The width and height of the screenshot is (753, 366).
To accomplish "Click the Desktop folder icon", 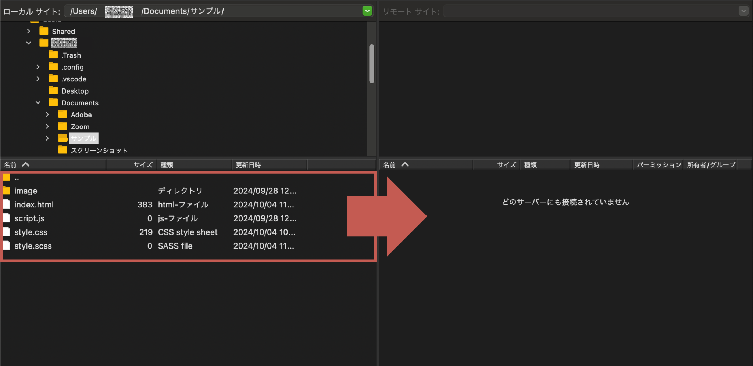I will (x=53, y=90).
